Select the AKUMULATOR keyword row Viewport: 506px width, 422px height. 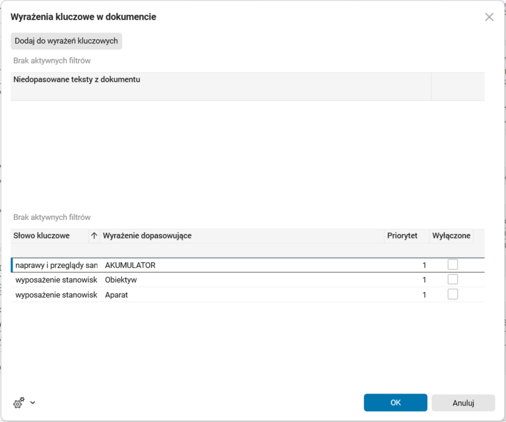pos(176,264)
